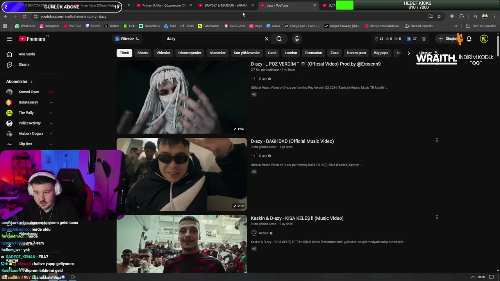The height and width of the screenshot is (281, 500).
Task: Select the Zaza filter chip
Action: [x=334, y=53]
